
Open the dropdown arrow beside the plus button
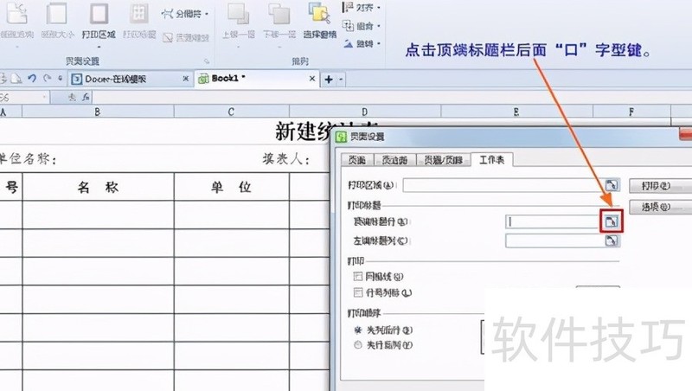341,80
